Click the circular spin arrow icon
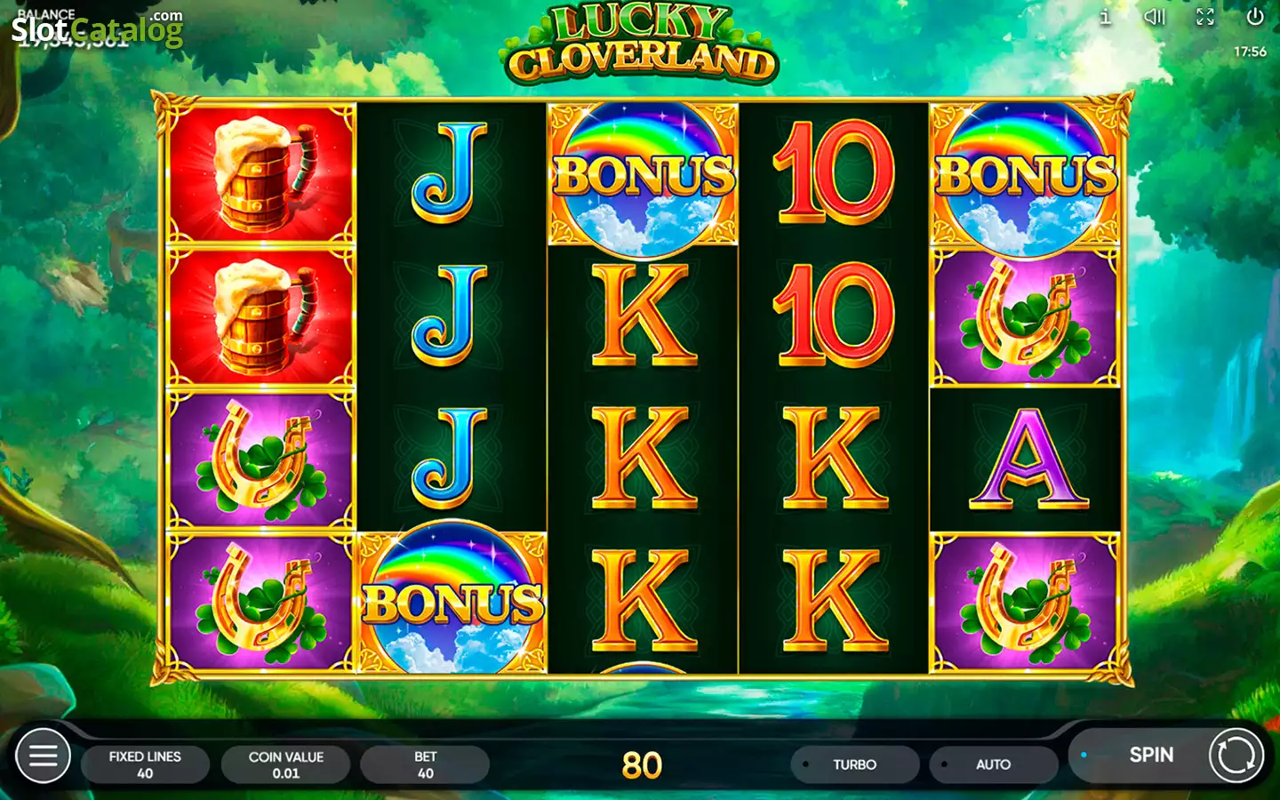1280x800 pixels. tap(1236, 756)
